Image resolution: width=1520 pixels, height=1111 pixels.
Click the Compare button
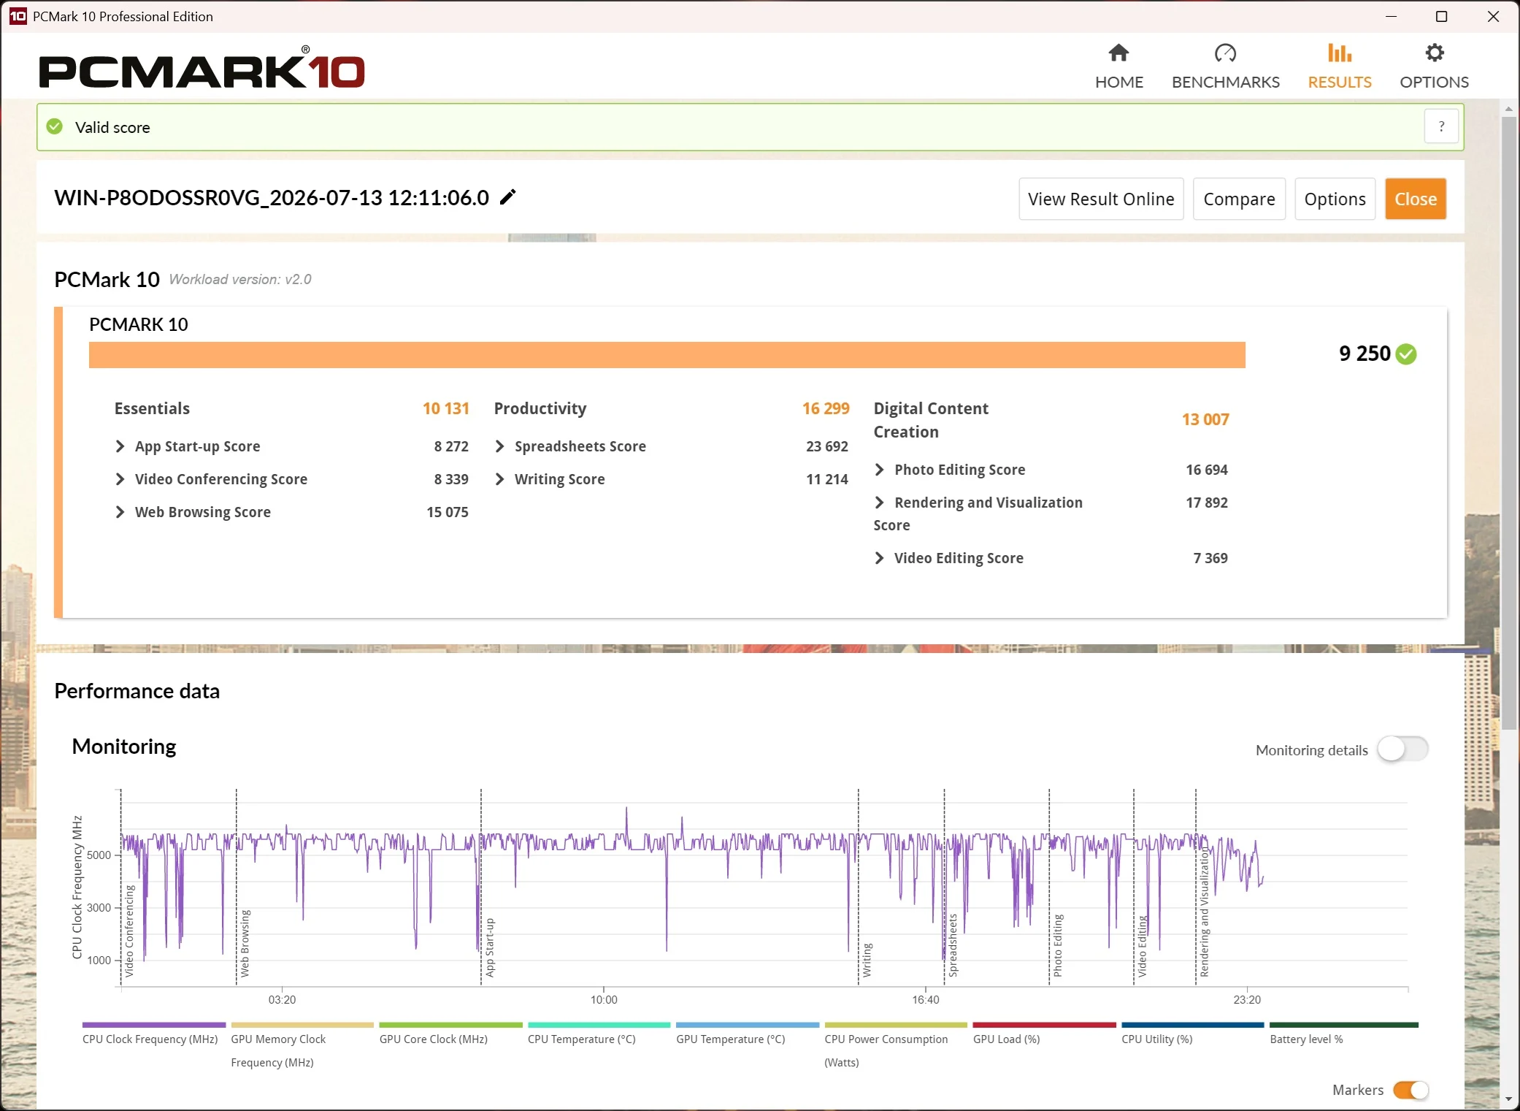point(1239,199)
